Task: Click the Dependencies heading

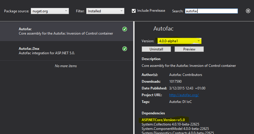Action: [x=153, y=113]
